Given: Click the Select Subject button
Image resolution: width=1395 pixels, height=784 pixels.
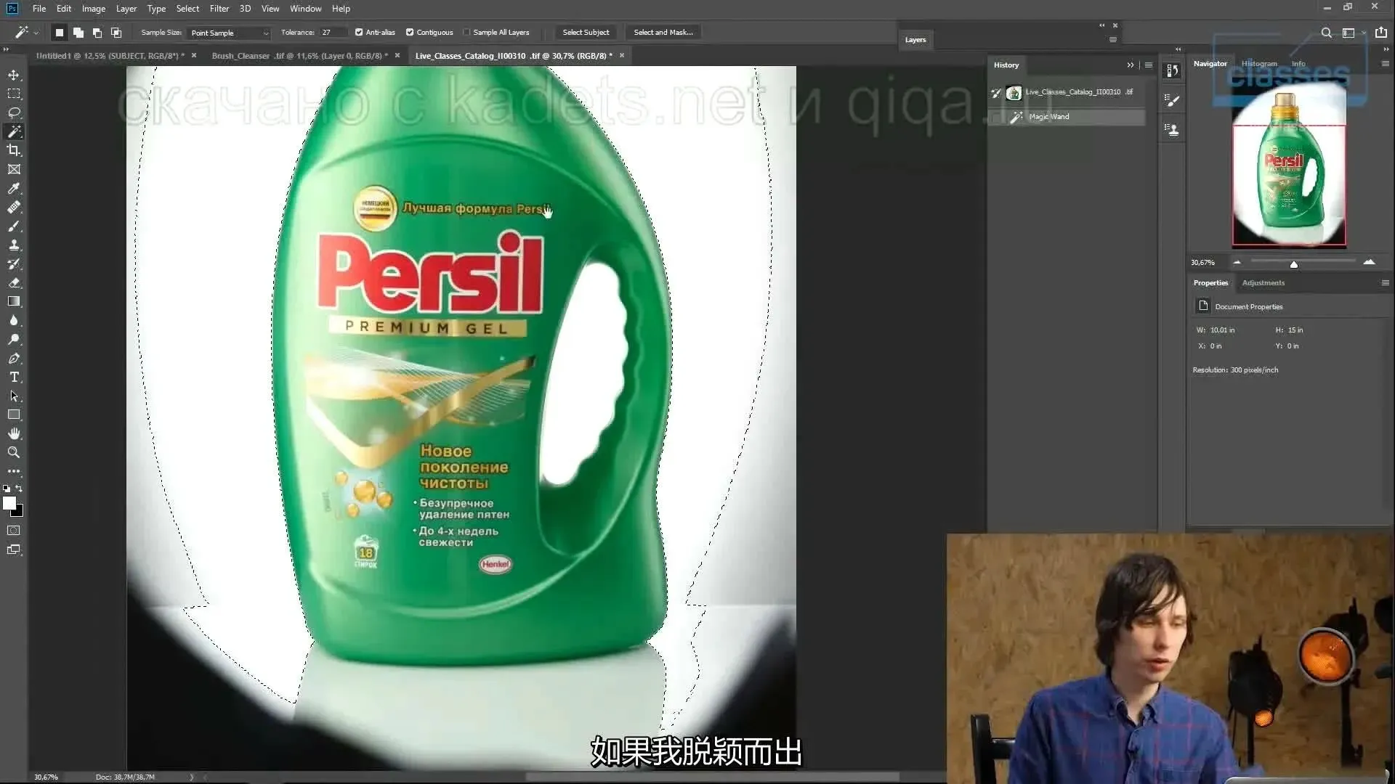Looking at the screenshot, I should (x=586, y=33).
